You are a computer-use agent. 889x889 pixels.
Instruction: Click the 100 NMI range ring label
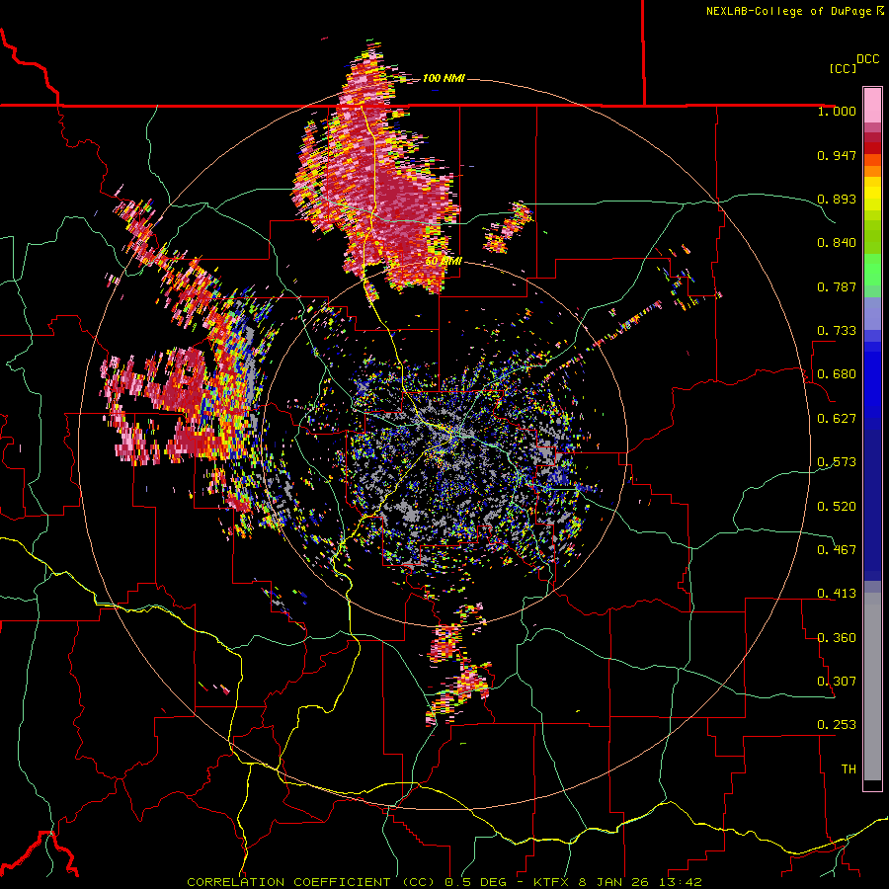444,78
